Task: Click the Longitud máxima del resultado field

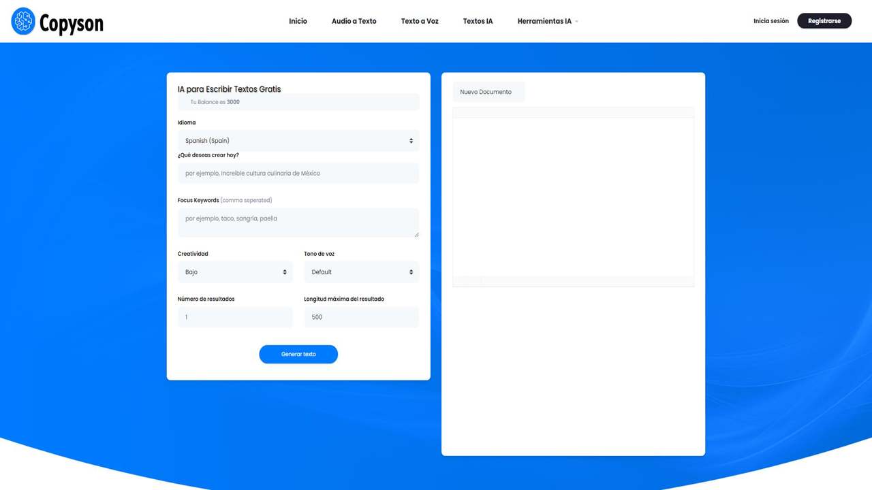Action: (x=361, y=317)
